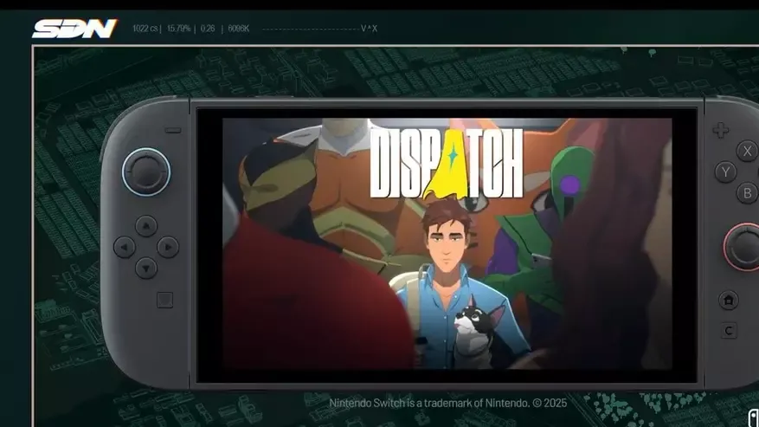759x427 pixels.
Task: Tap the X face button
Action: [x=748, y=152]
